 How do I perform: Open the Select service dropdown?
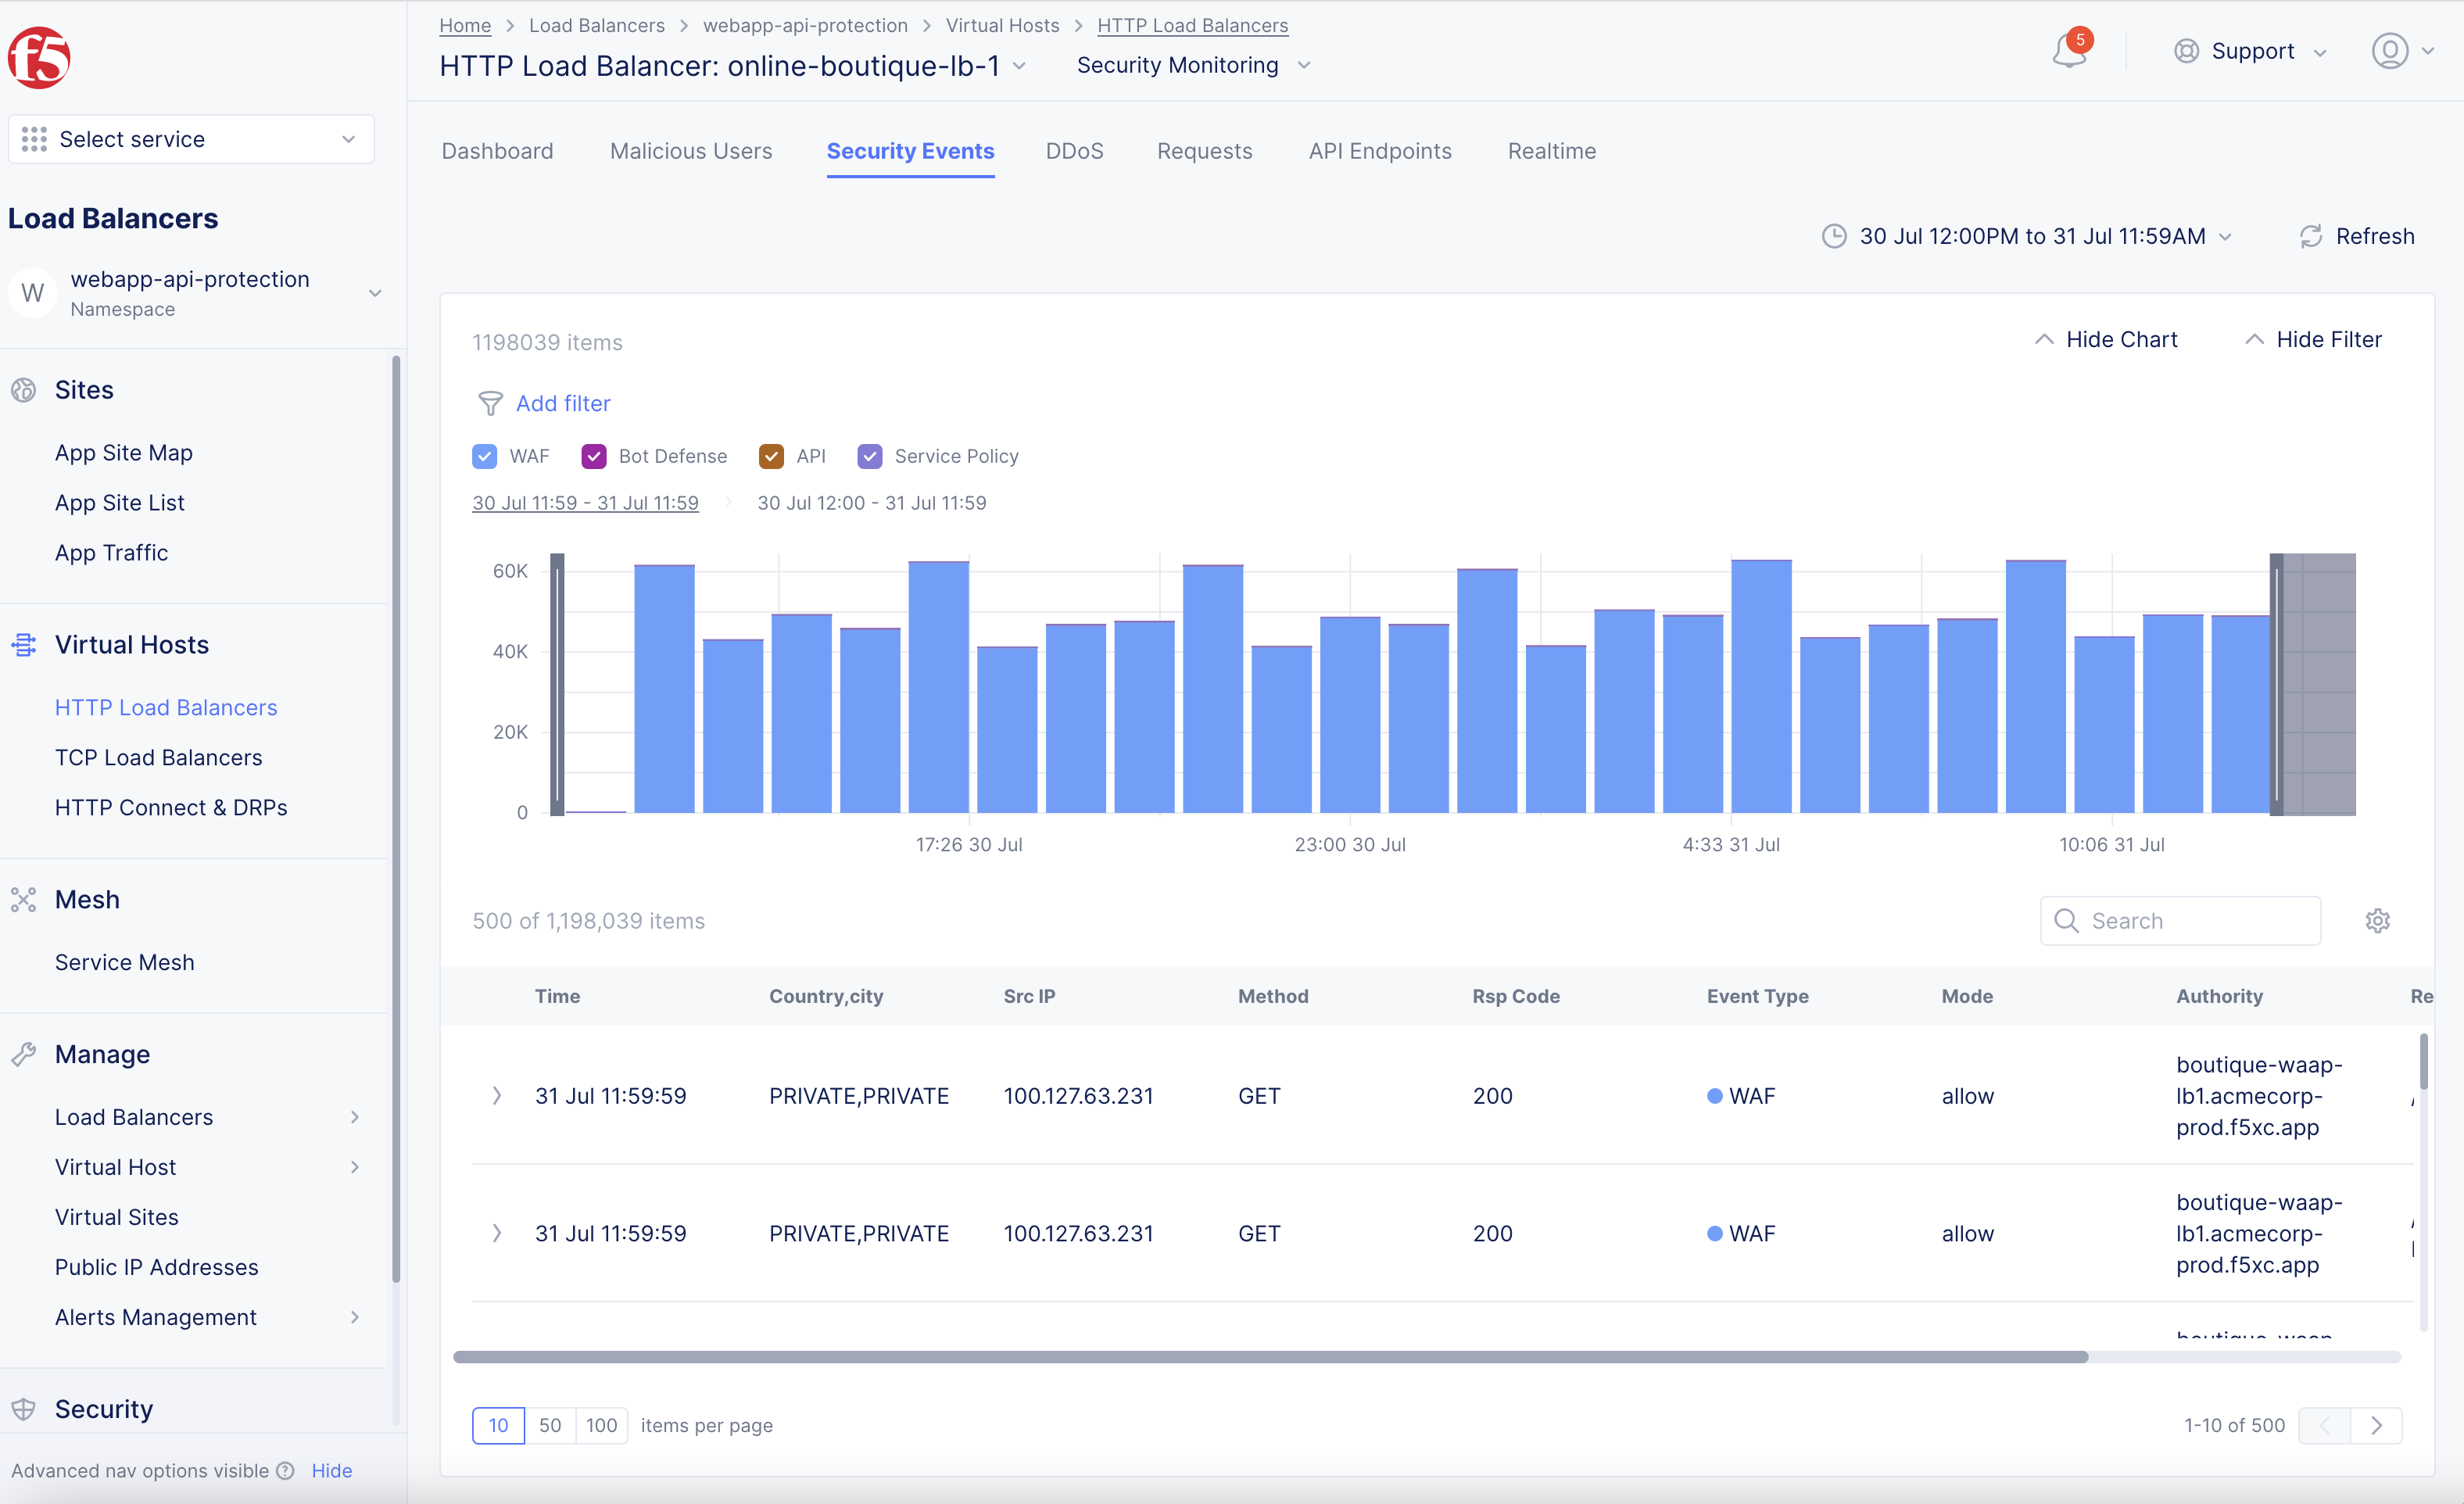tap(191, 139)
